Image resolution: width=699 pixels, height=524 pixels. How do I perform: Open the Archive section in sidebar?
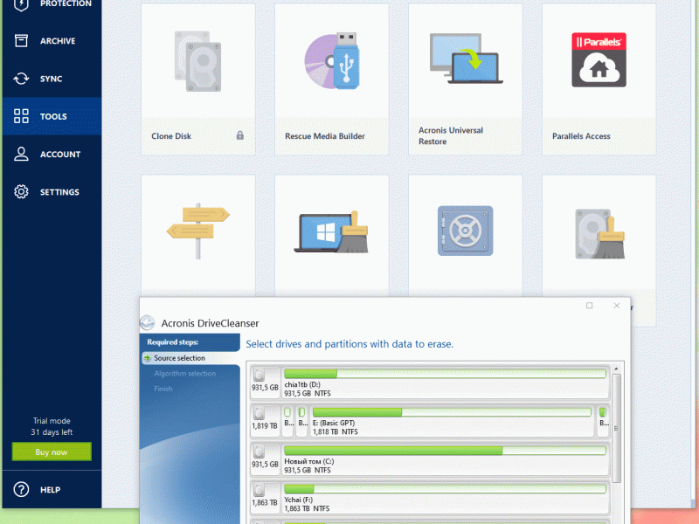click(52, 41)
